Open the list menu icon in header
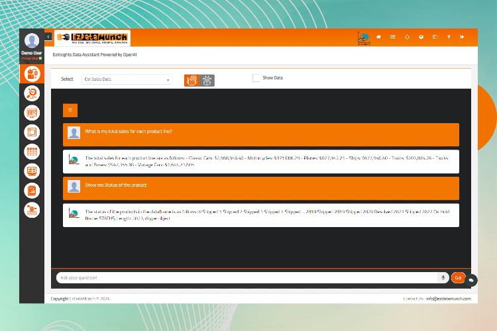Image resolution: width=497 pixels, height=331 pixels. pyautogui.click(x=393, y=37)
